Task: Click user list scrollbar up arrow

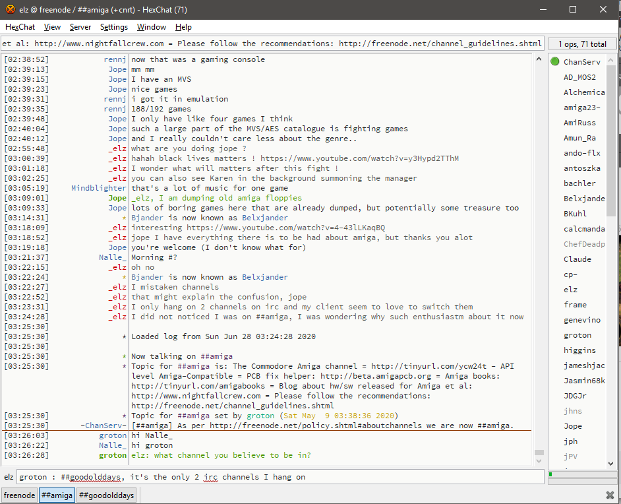Action: click(610, 60)
